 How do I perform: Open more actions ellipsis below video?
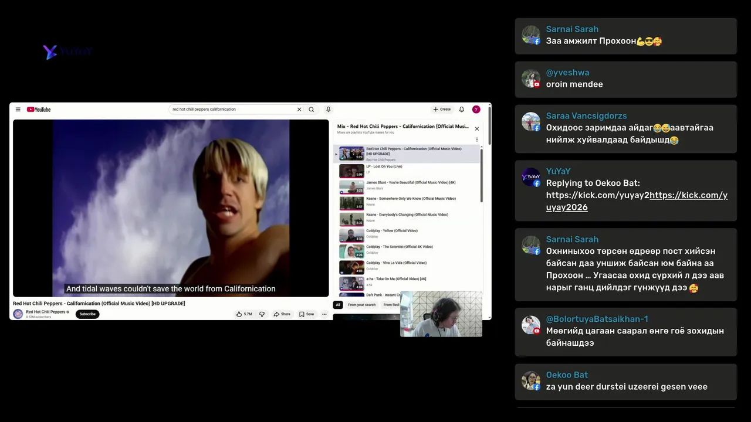click(x=324, y=314)
